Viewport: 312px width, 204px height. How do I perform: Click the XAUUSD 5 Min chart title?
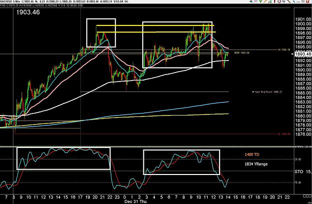pyautogui.click(x=10, y=1)
